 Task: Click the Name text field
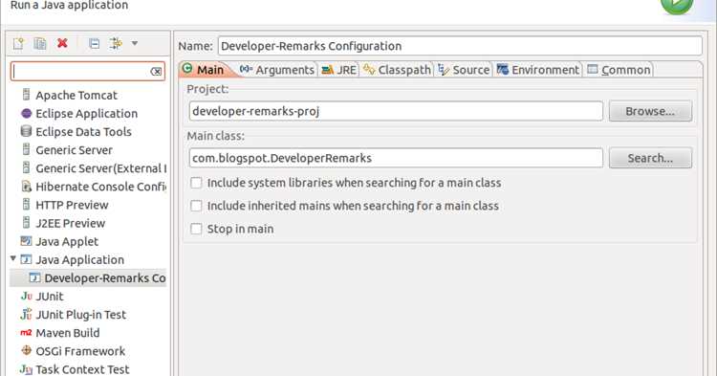click(x=460, y=46)
